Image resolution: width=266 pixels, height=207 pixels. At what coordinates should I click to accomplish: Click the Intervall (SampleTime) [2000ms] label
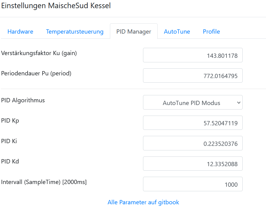click(44, 182)
